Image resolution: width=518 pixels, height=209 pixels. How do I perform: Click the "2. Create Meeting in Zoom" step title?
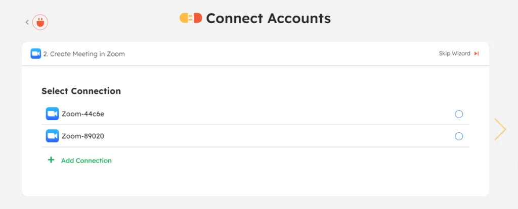point(84,54)
